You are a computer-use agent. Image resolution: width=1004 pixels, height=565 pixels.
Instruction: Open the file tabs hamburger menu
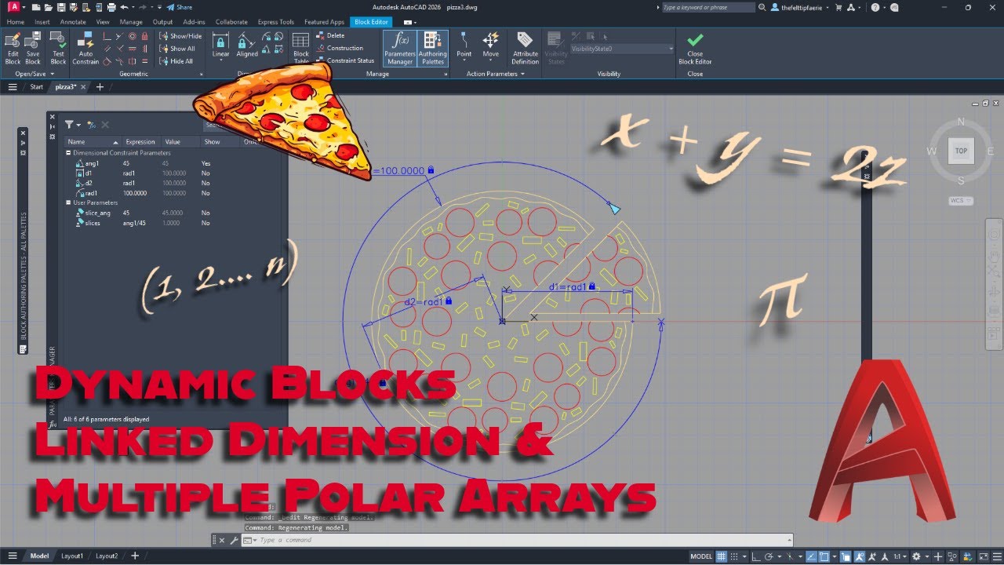click(x=13, y=87)
